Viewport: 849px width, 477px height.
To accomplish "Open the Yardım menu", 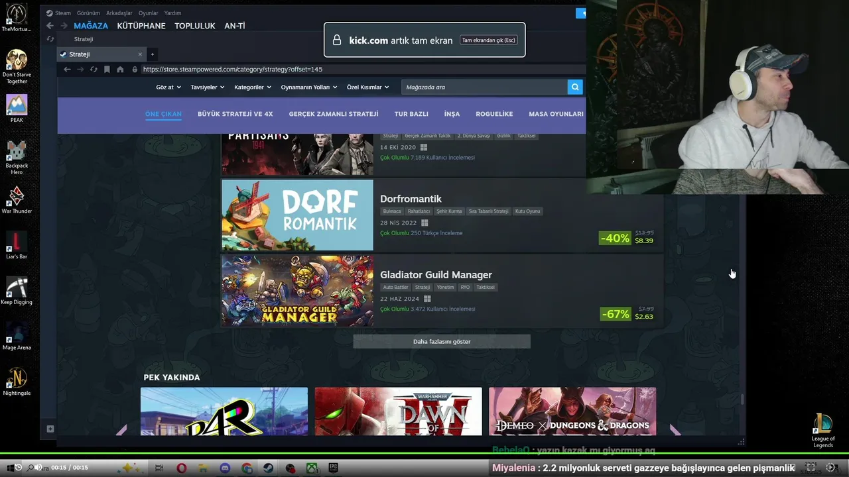I will pos(172,13).
